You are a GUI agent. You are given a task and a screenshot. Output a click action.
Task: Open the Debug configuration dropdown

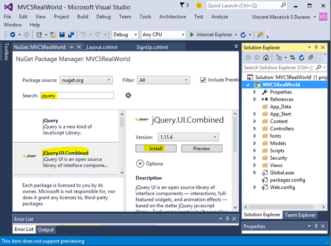(125, 34)
